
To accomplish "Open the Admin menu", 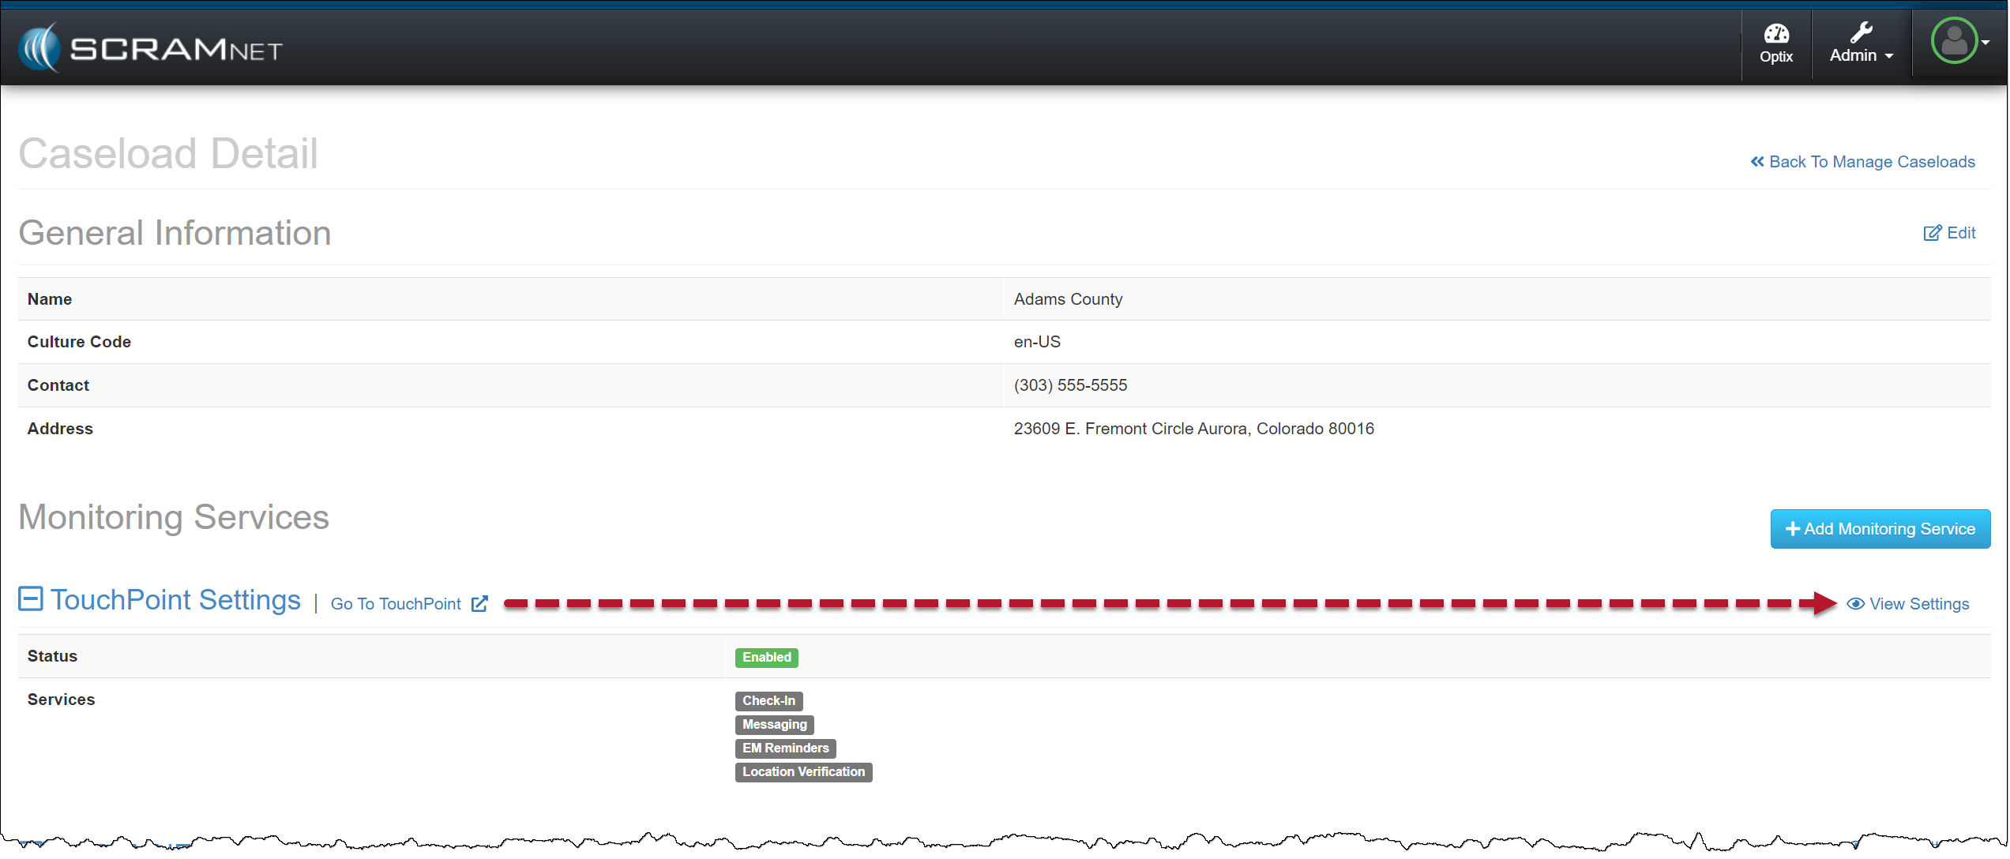I will 1853,55.
